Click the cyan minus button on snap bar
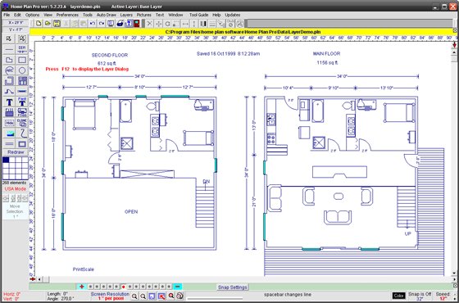The image size is (459, 303). pos(177,287)
